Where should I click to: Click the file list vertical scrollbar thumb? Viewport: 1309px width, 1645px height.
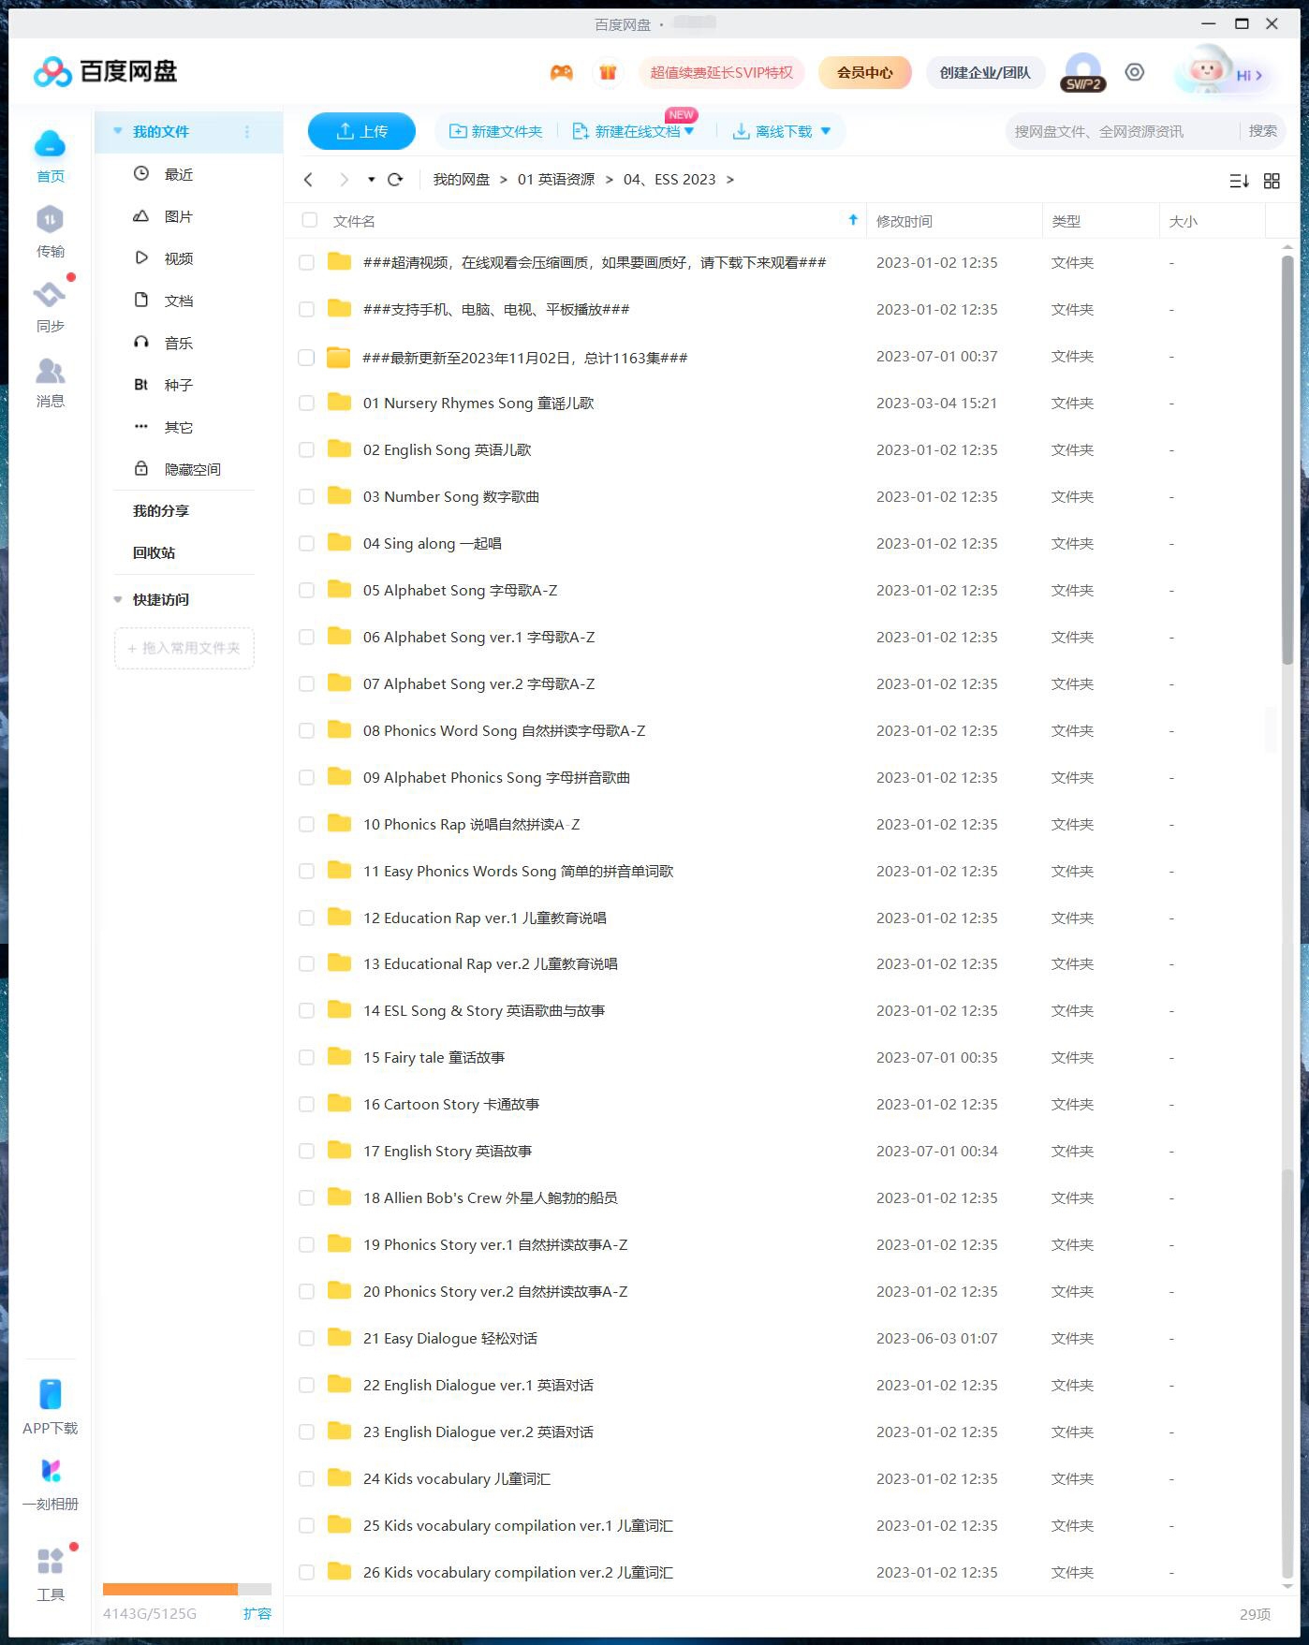(x=1287, y=458)
